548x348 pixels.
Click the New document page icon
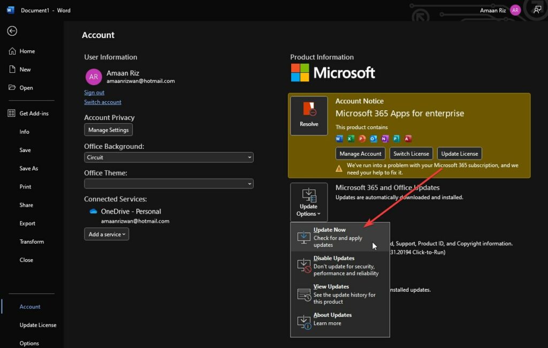point(12,69)
